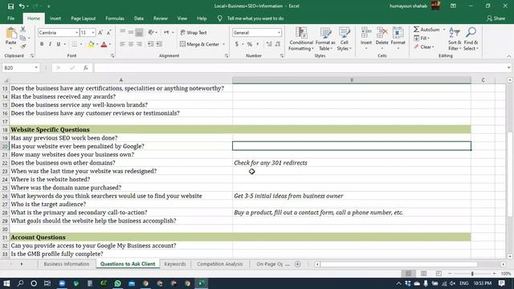Open the font name dropdown

[76, 33]
